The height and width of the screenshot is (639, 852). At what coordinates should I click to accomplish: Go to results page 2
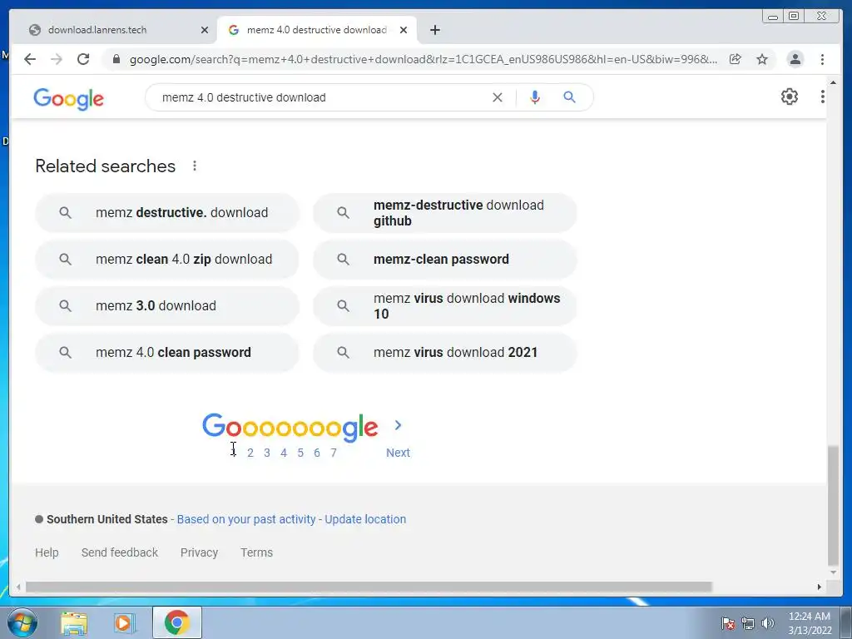point(250,453)
